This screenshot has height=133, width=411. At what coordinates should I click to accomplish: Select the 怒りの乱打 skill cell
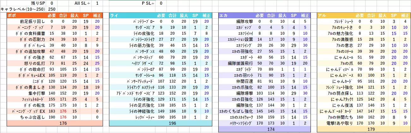pyautogui.click(x=27, y=63)
